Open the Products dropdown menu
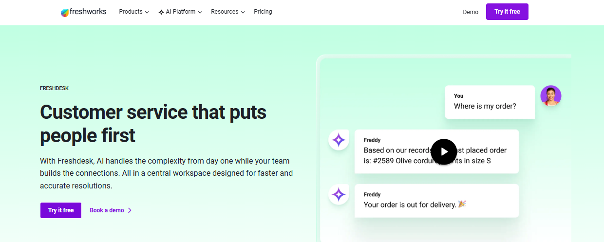Viewport: 604px width, 242px height. pyautogui.click(x=134, y=12)
